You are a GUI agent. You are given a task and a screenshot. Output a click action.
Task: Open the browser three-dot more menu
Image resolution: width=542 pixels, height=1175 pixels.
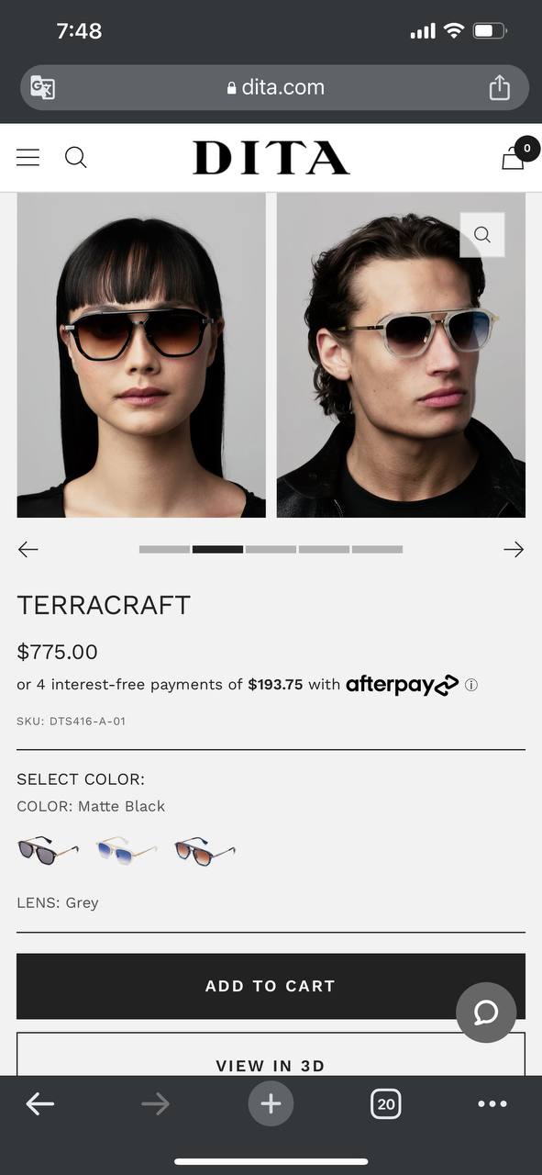[x=492, y=1103]
